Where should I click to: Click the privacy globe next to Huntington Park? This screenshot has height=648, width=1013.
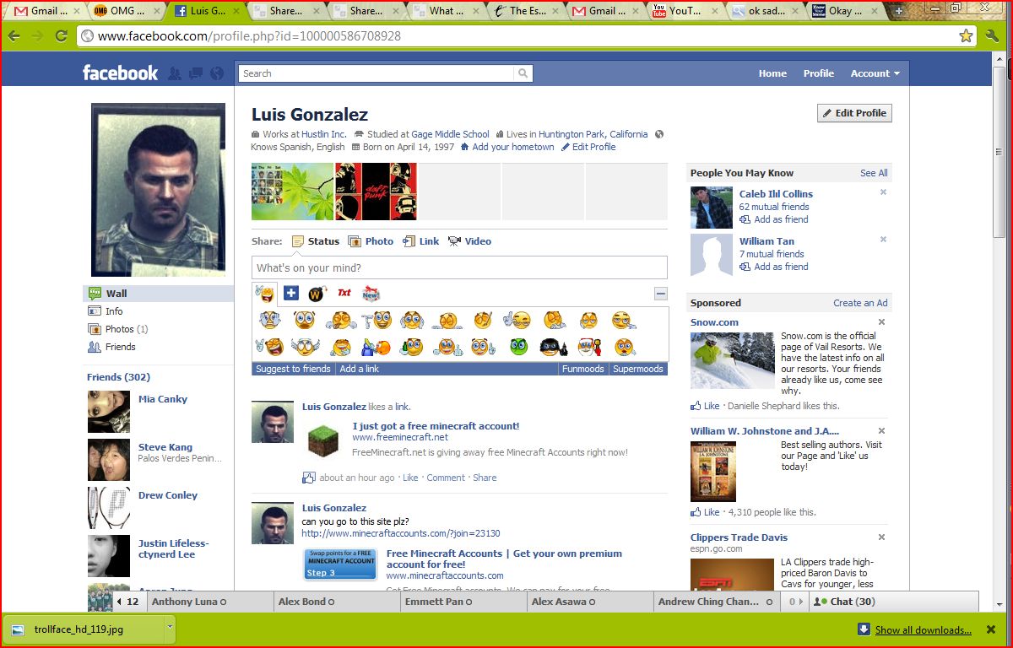coord(659,134)
